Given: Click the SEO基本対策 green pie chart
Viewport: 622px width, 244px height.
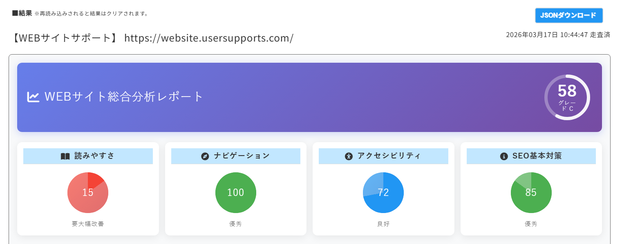Looking at the screenshot, I should point(531,192).
